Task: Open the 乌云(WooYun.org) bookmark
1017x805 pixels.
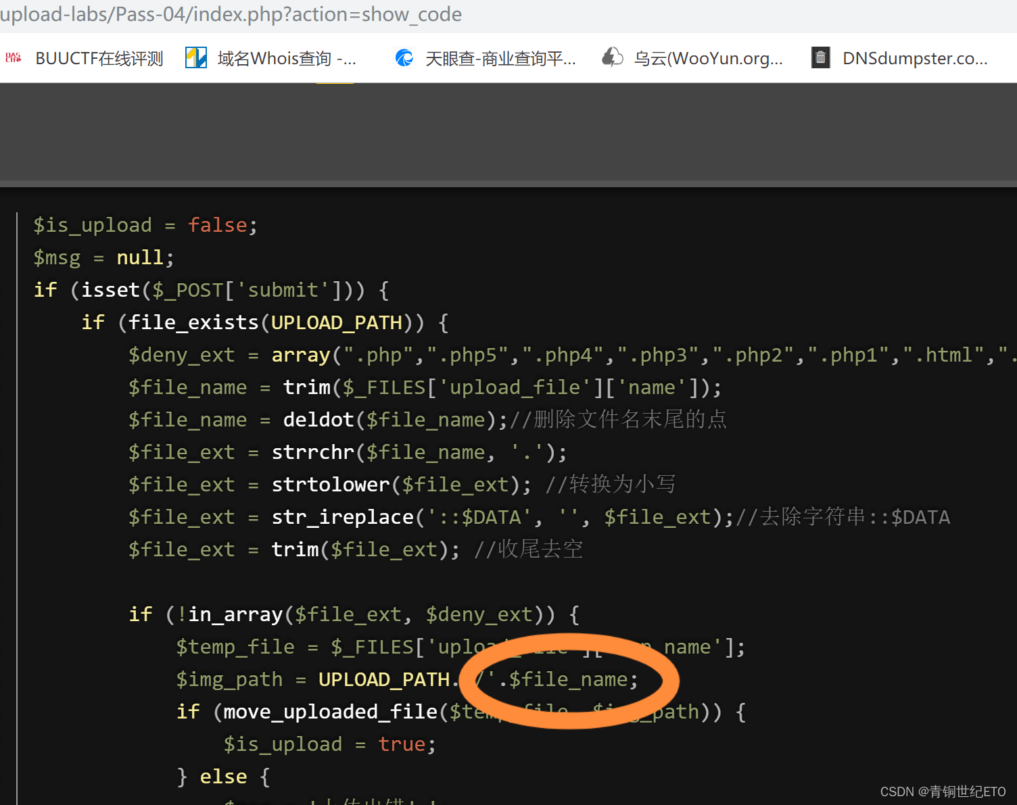Action: point(708,59)
